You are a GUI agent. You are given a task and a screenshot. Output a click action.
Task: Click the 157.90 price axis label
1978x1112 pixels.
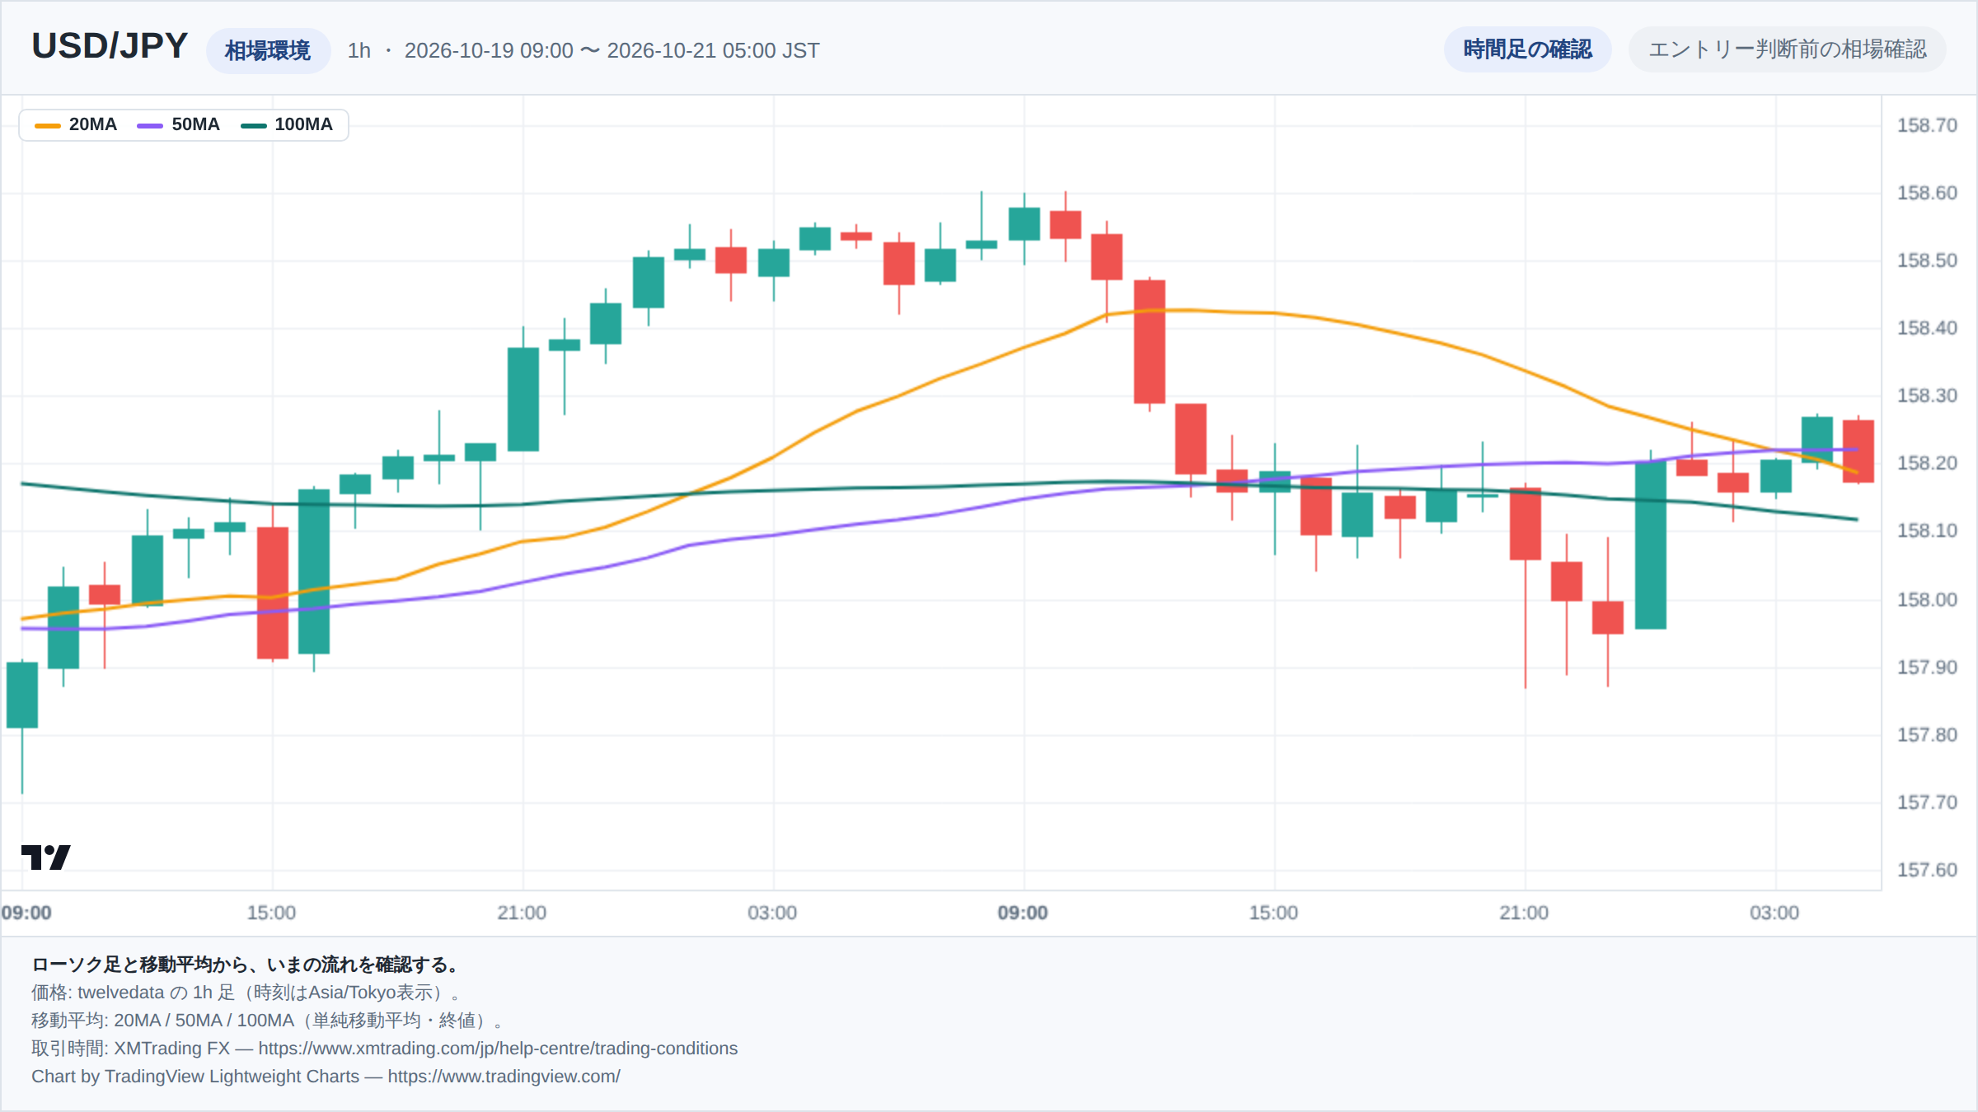1927,667
